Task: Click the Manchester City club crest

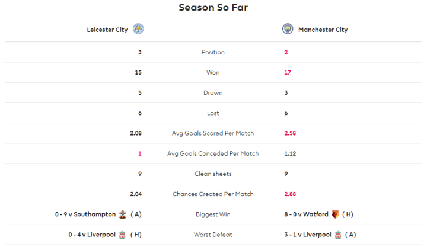Action: point(288,29)
